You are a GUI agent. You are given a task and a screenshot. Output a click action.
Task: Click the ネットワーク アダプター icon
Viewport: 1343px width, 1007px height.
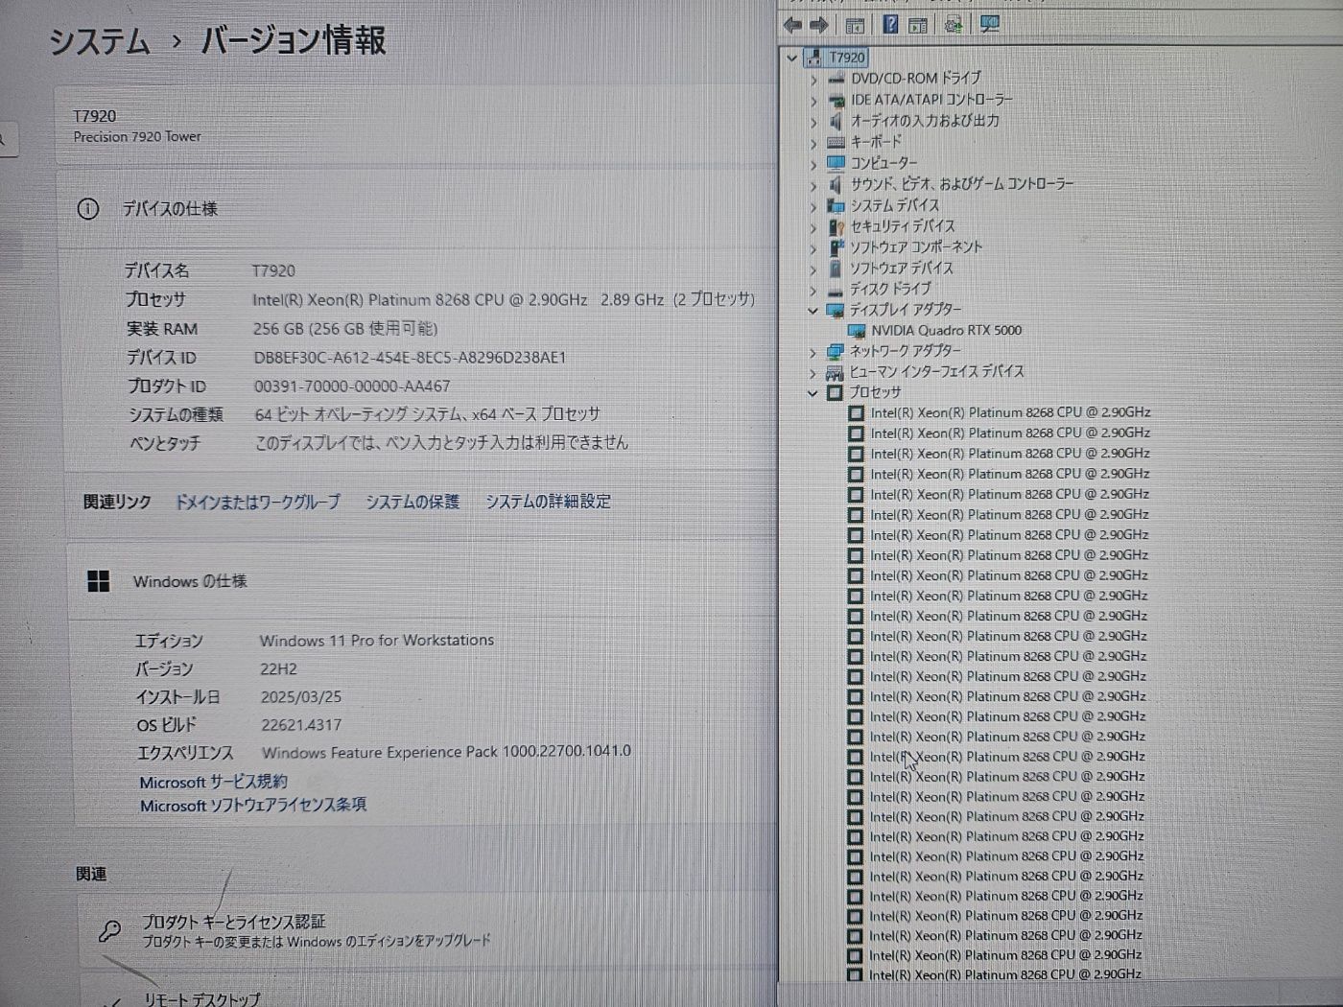pyautogui.click(x=835, y=351)
